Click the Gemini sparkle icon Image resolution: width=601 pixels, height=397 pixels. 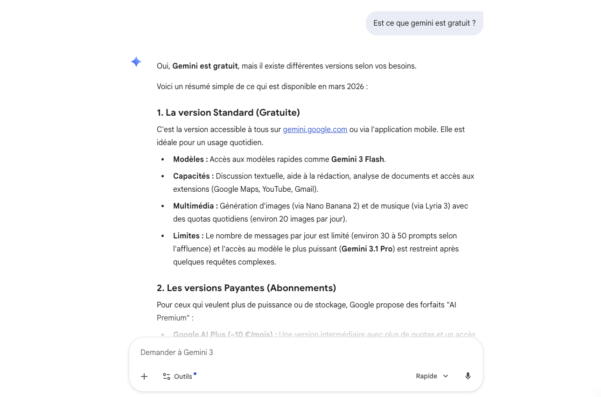click(x=136, y=62)
